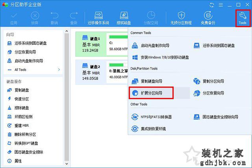Choose 迁移系统到固态硬盘 in Common Tools menu
The width and height of the screenshot is (252, 168).
coord(214,46)
